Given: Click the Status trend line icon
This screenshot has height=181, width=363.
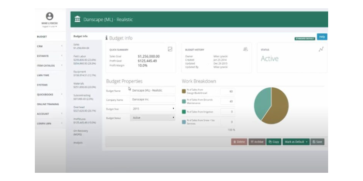Looking at the screenshot, I should pos(321,49).
